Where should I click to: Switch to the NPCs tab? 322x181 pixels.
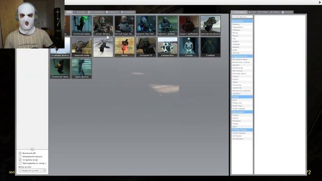(68, 12)
